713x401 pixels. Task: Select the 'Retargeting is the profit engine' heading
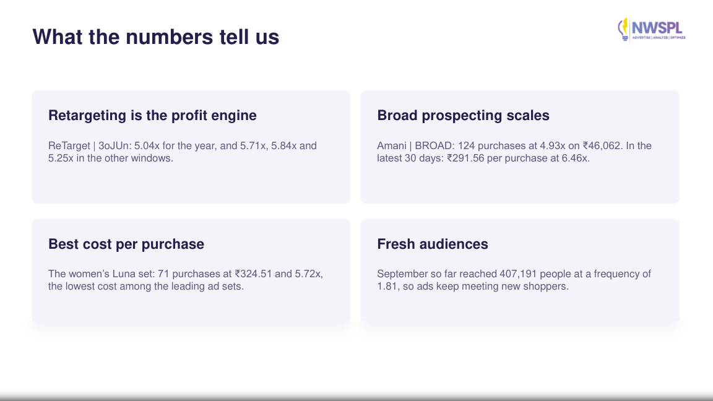(x=152, y=116)
